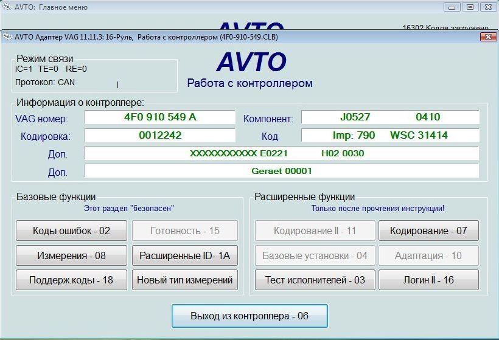Click the group label Расширенные функции
Screen dimensions: 499x340
[x=304, y=197]
